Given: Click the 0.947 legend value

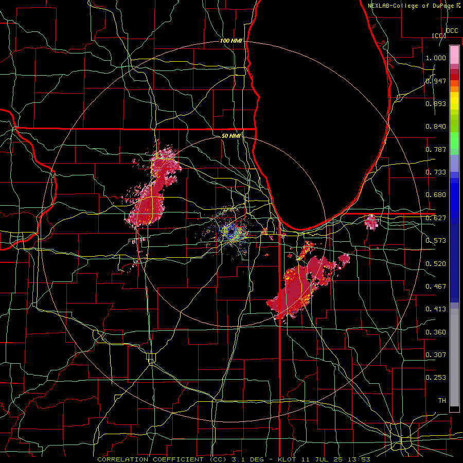Looking at the screenshot, I should tap(436, 81).
